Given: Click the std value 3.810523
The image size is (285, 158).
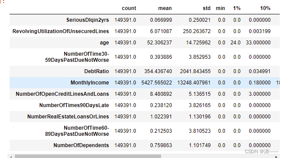Looking at the screenshot, I should pos(199,131).
